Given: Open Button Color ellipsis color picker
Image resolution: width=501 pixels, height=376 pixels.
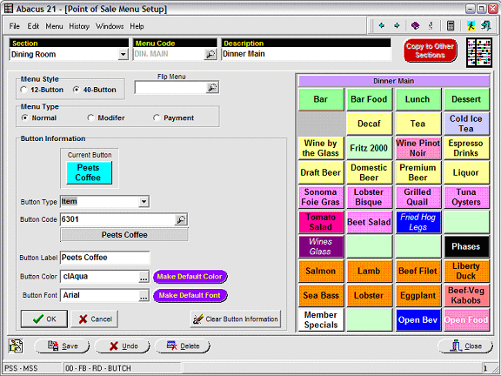Looking at the screenshot, I should click(144, 277).
